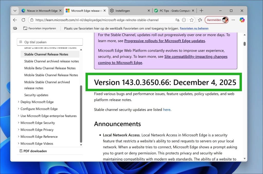Click the here link for security updates
This screenshot has height=174, width=263.
coord(167,110)
